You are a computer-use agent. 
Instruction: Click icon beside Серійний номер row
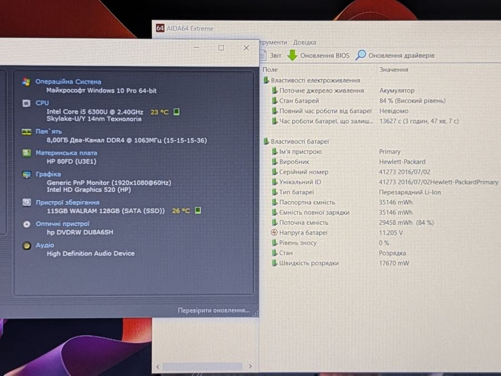pyautogui.click(x=274, y=172)
